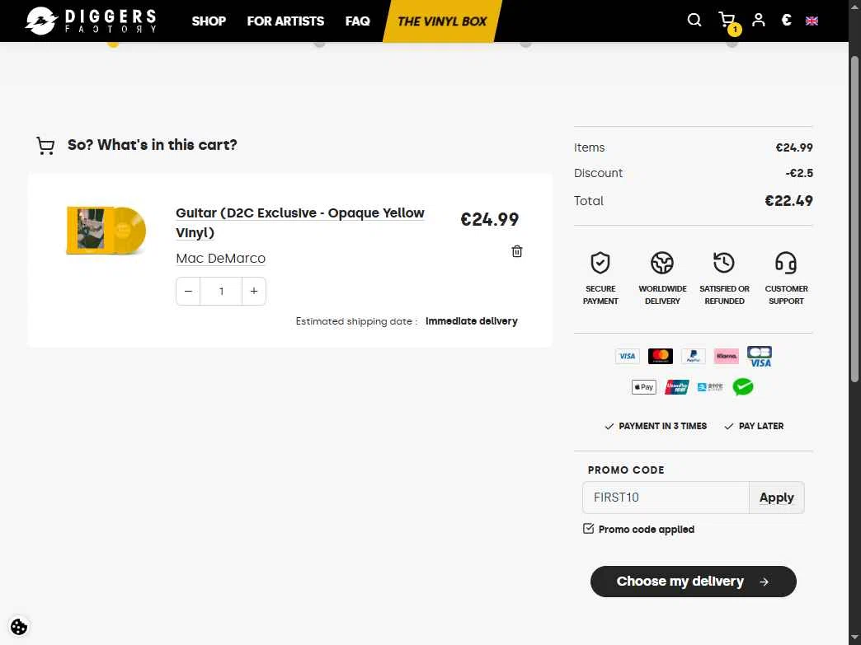Apply the promo code
Image resolution: width=861 pixels, height=645 pixels.
coord(776,498)
